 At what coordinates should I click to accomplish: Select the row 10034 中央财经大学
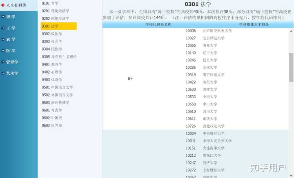pyautogui.click(x=205, y=133)
